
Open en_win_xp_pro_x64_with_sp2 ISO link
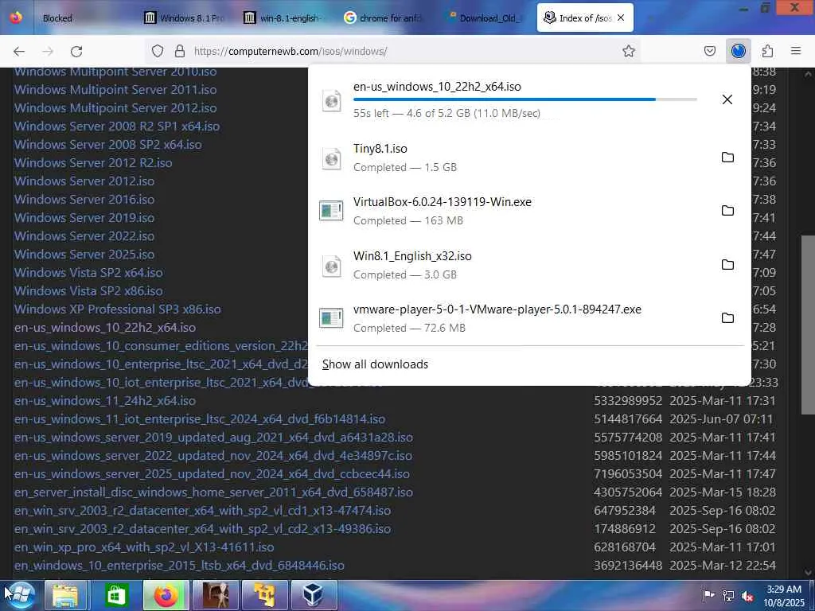pos(144,547)
